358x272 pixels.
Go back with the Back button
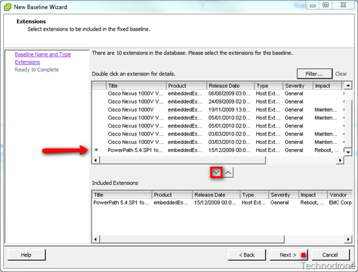tap(247, 255)
